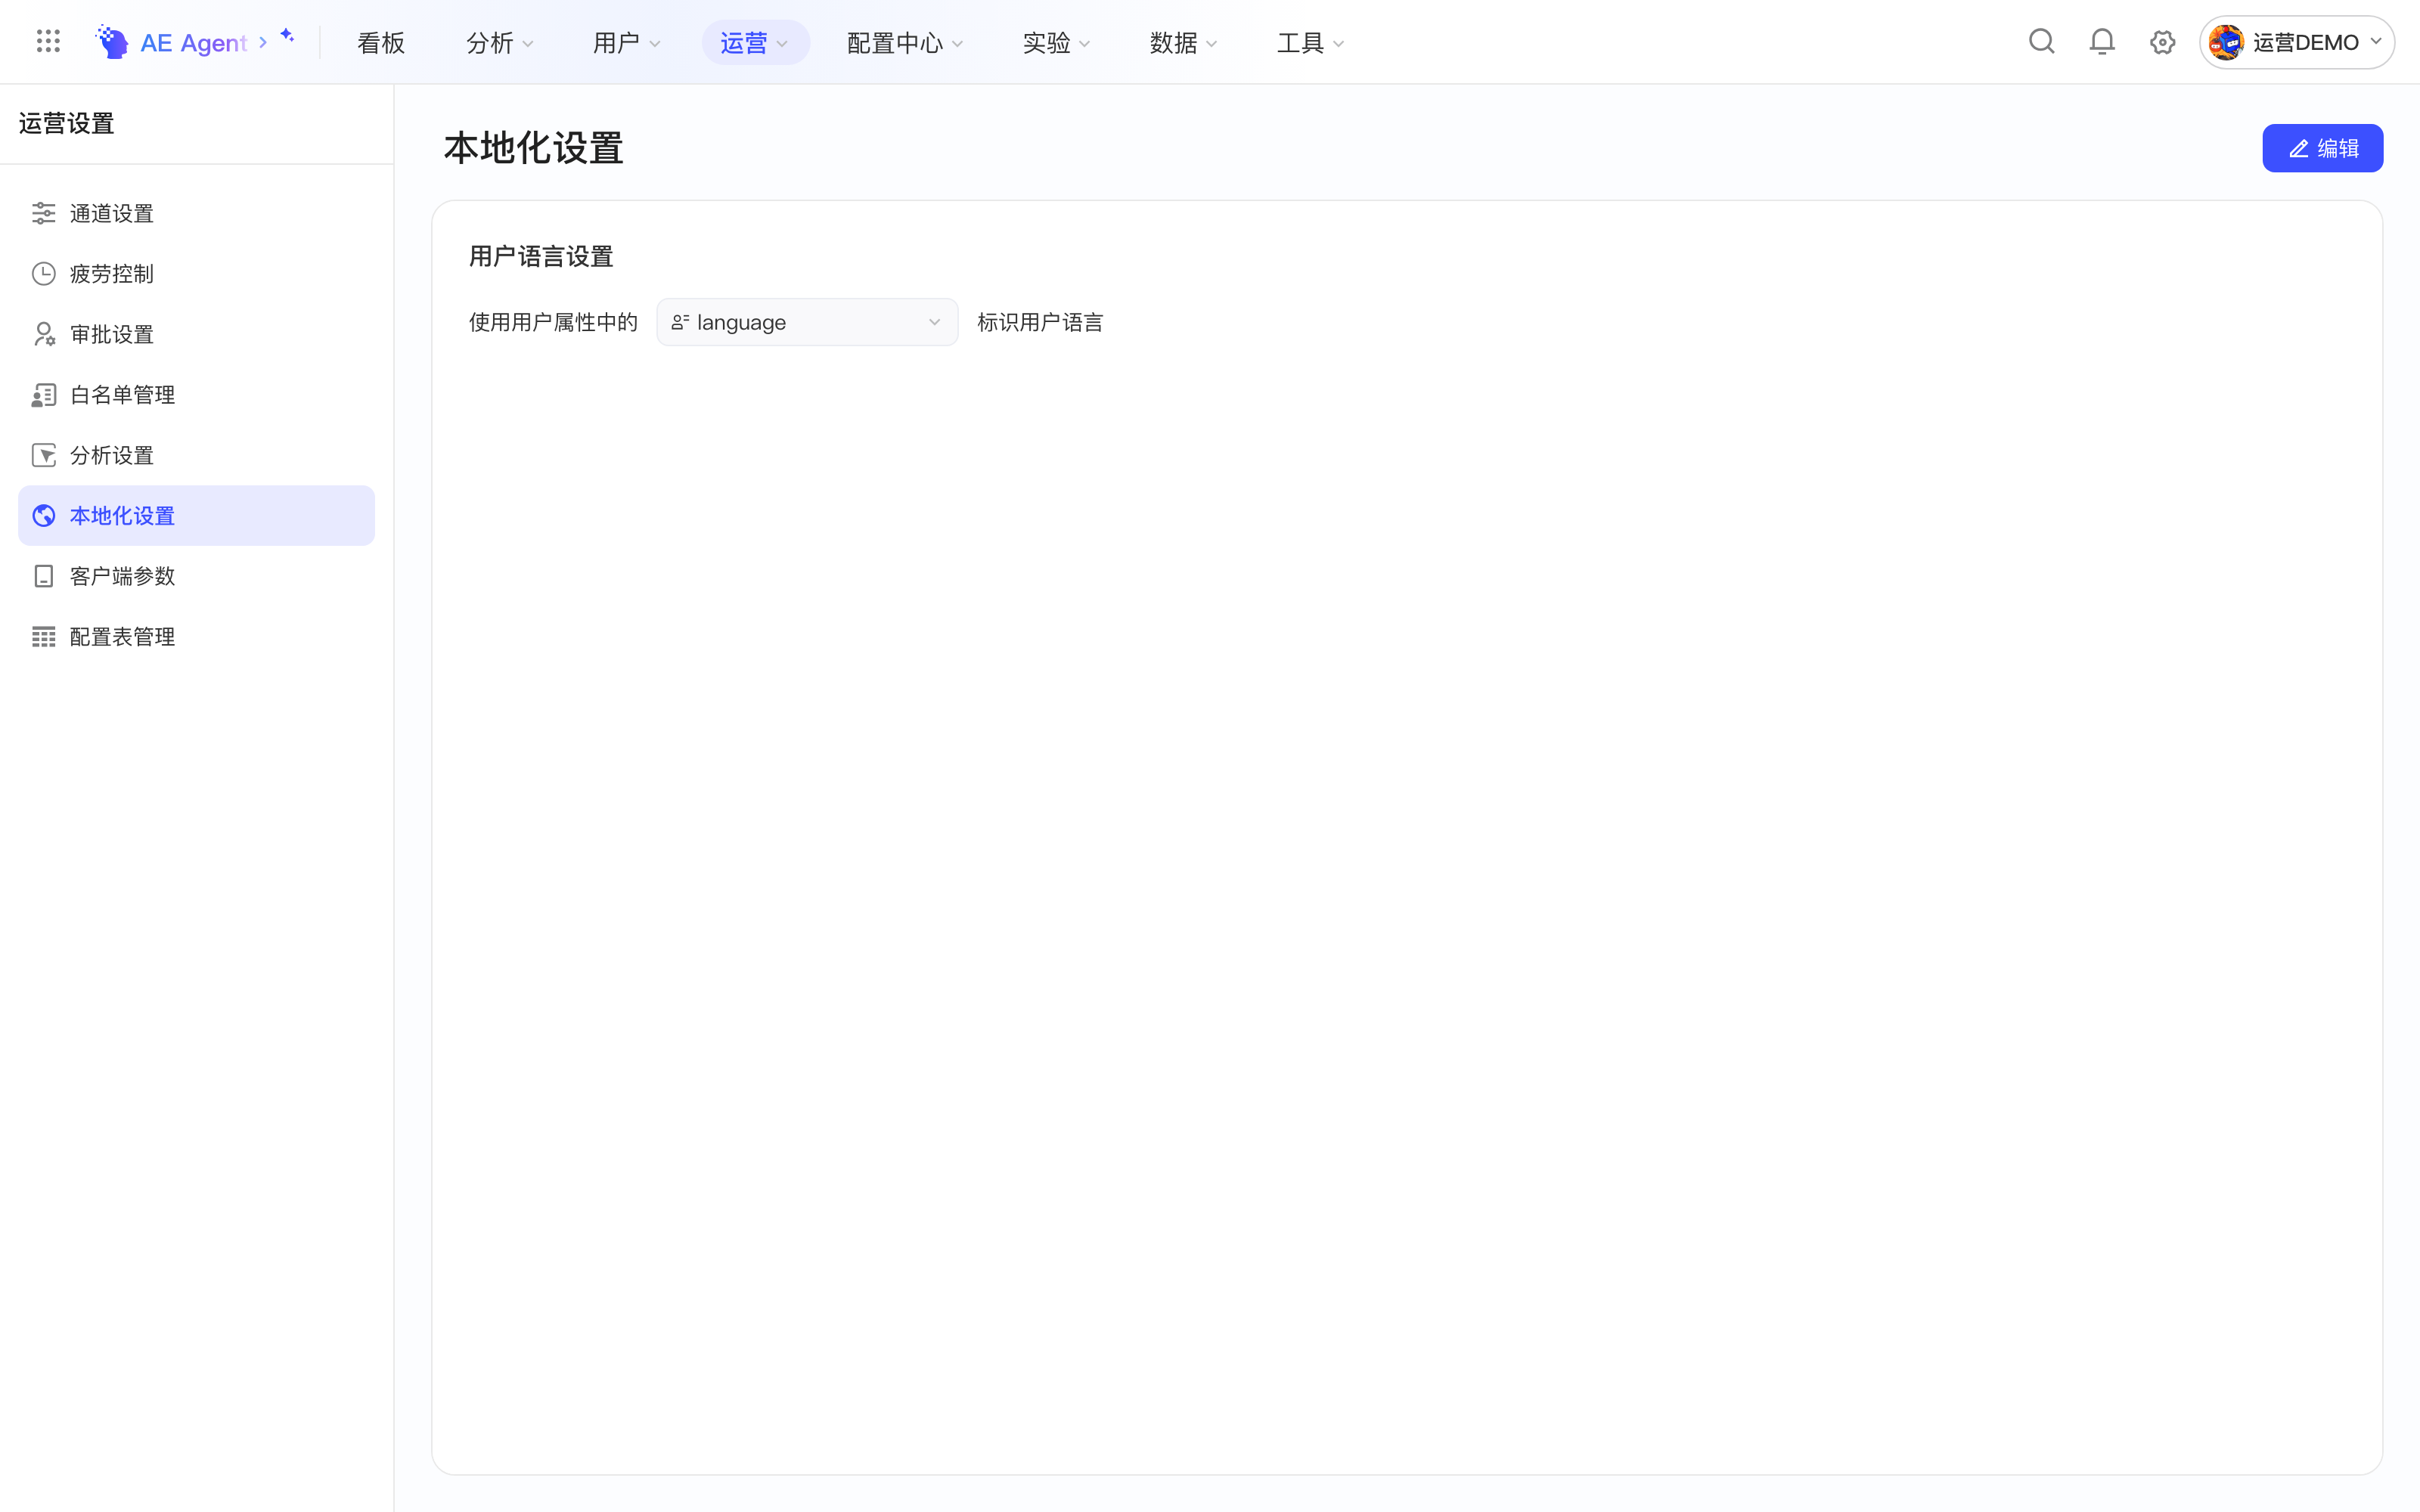2420x1512 pixels.
Task: Click the 运营DEMO avatar image
Action: (x=2226, y=42)
